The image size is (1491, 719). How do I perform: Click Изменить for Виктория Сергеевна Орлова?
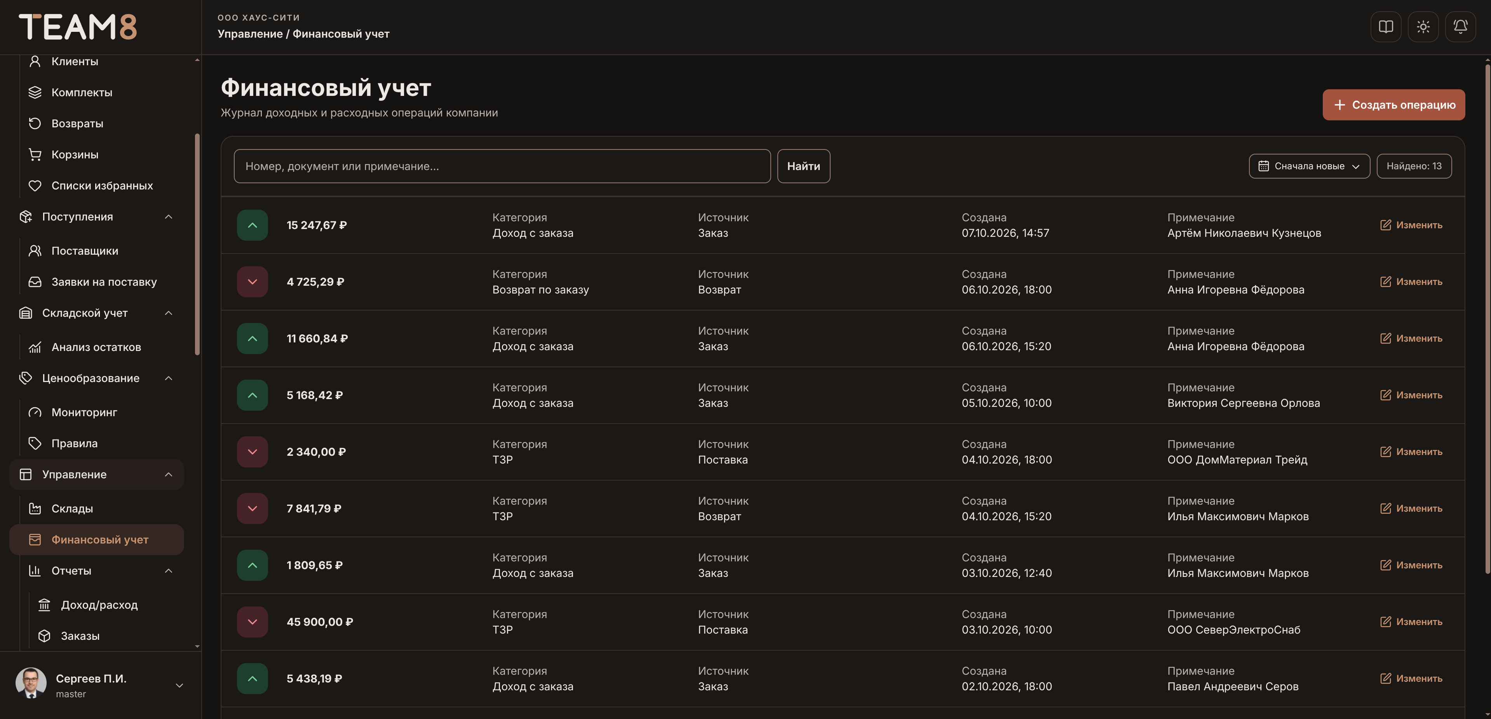point(1411,396)
